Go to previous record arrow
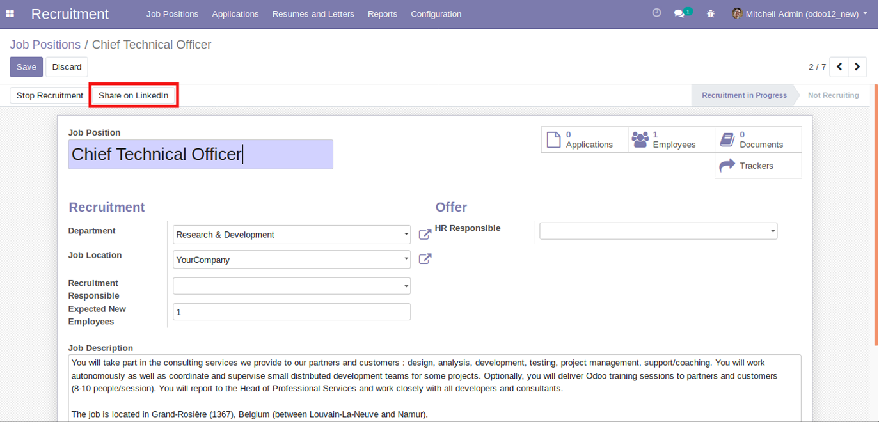Viewport: 879px width, 422px height. [x=839, y=66]
